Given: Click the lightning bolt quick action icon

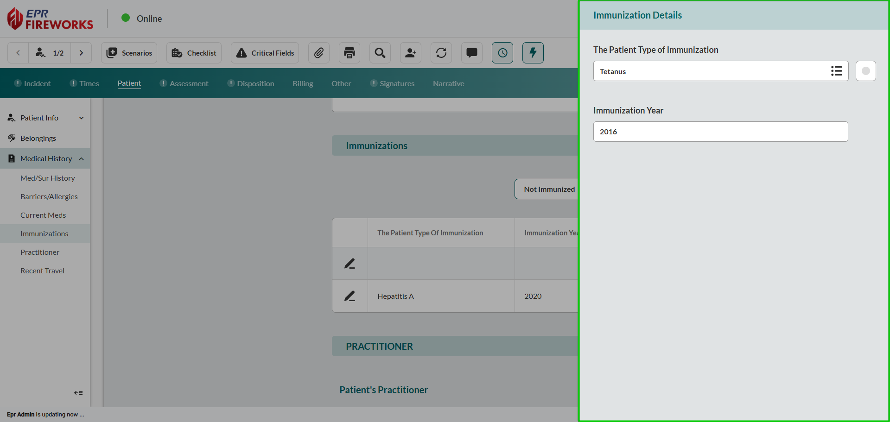Looking at the screenshot, I should coord(533,53).
